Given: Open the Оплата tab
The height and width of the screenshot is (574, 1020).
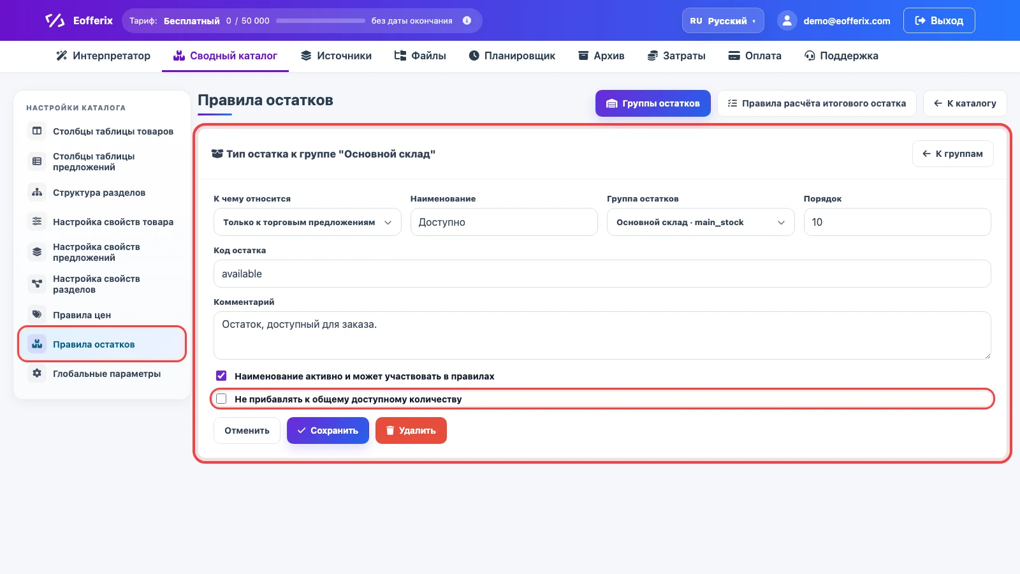Looking at the screenshot, I should click(x=755, y=55).
